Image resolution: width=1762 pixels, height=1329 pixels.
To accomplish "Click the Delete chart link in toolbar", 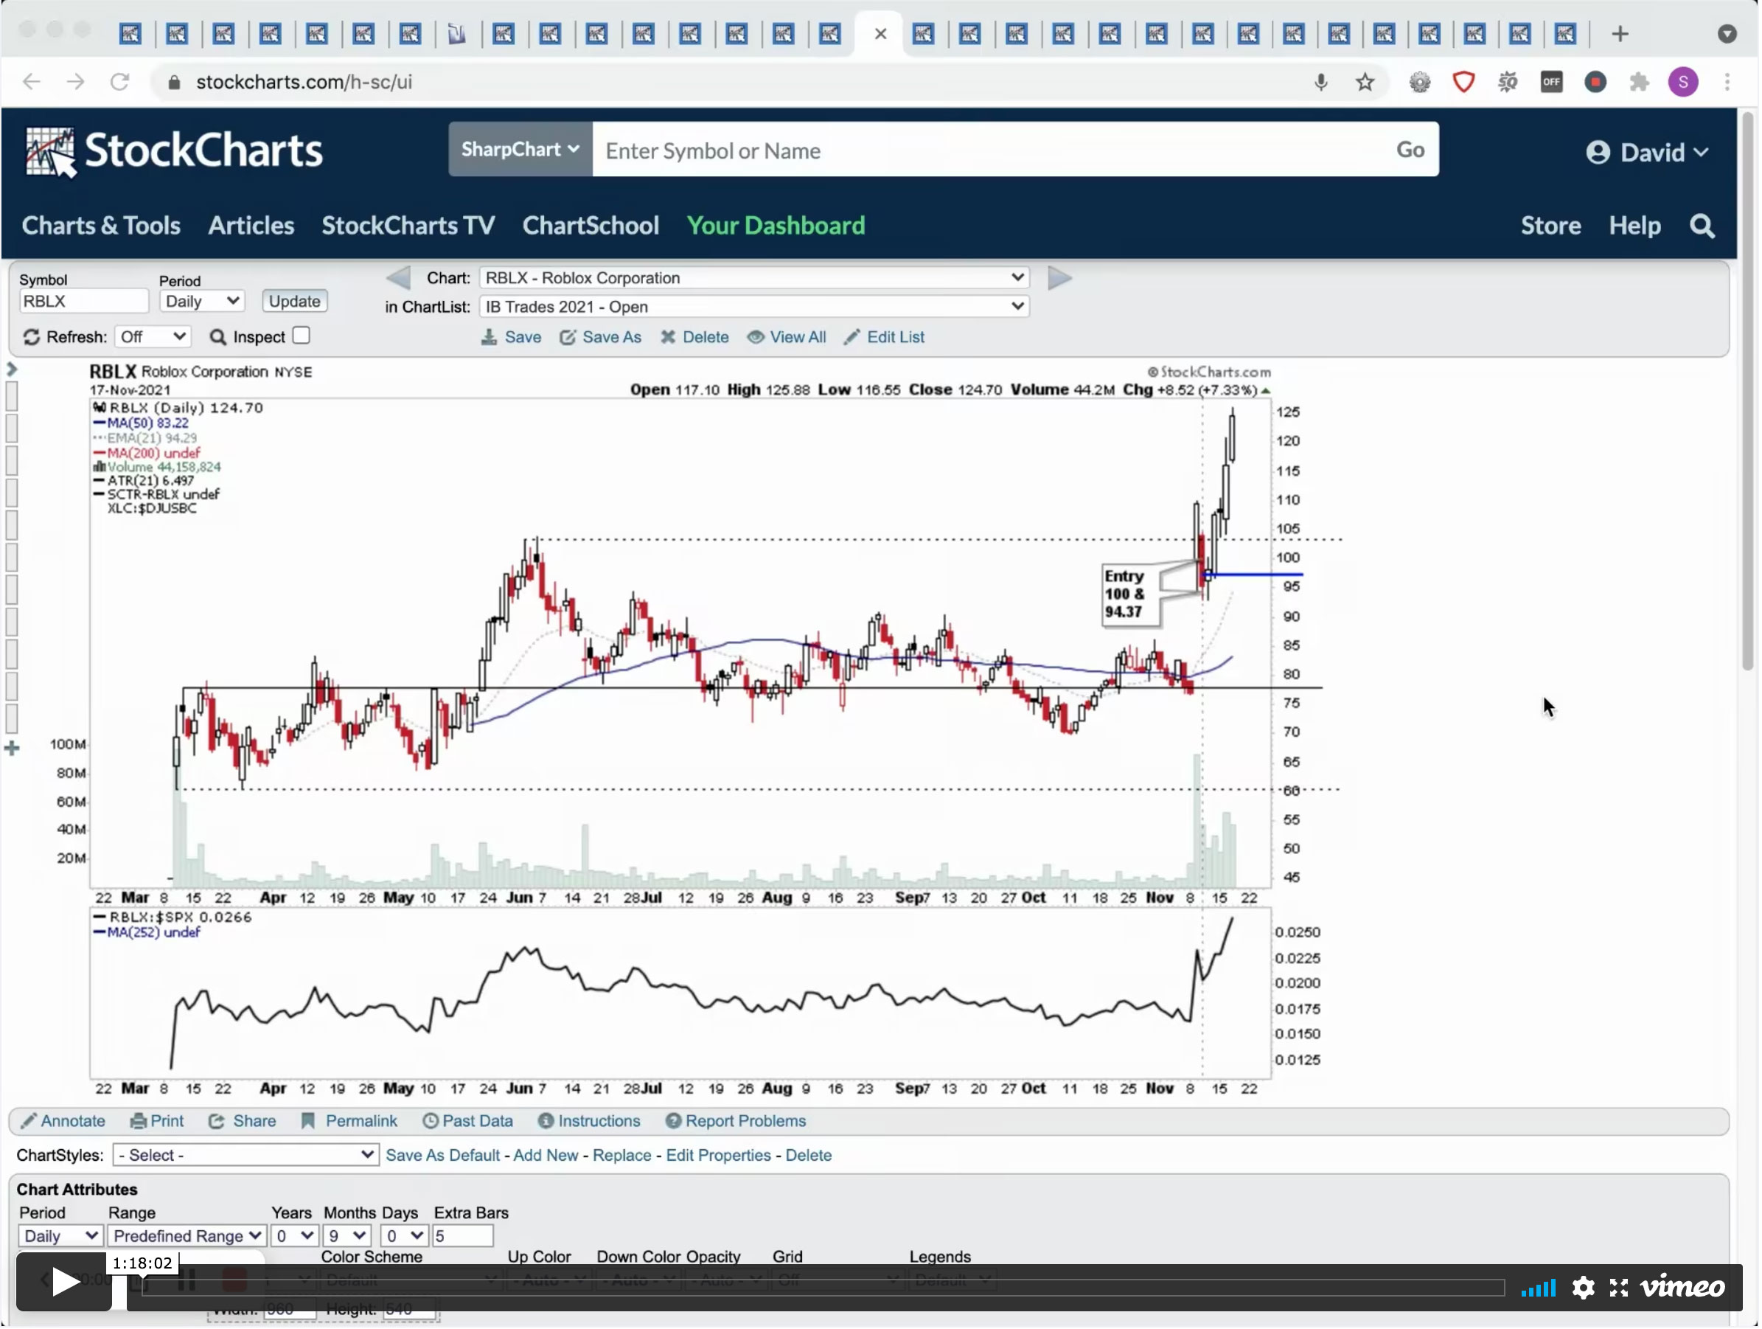I will pyautogui.click(x=694, y=337).
